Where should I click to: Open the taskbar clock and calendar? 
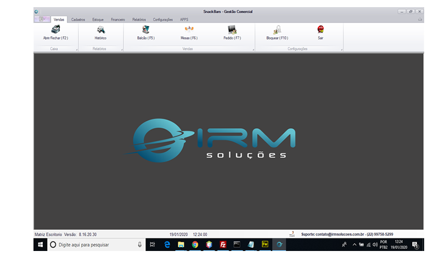(x=399, y=244)
